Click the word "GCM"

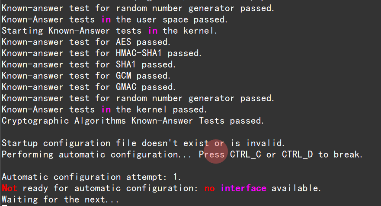click(123, 76)
